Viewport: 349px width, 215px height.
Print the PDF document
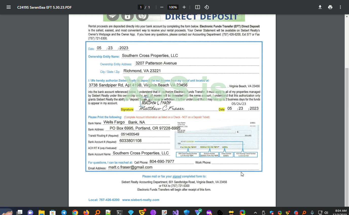point(330,7)
